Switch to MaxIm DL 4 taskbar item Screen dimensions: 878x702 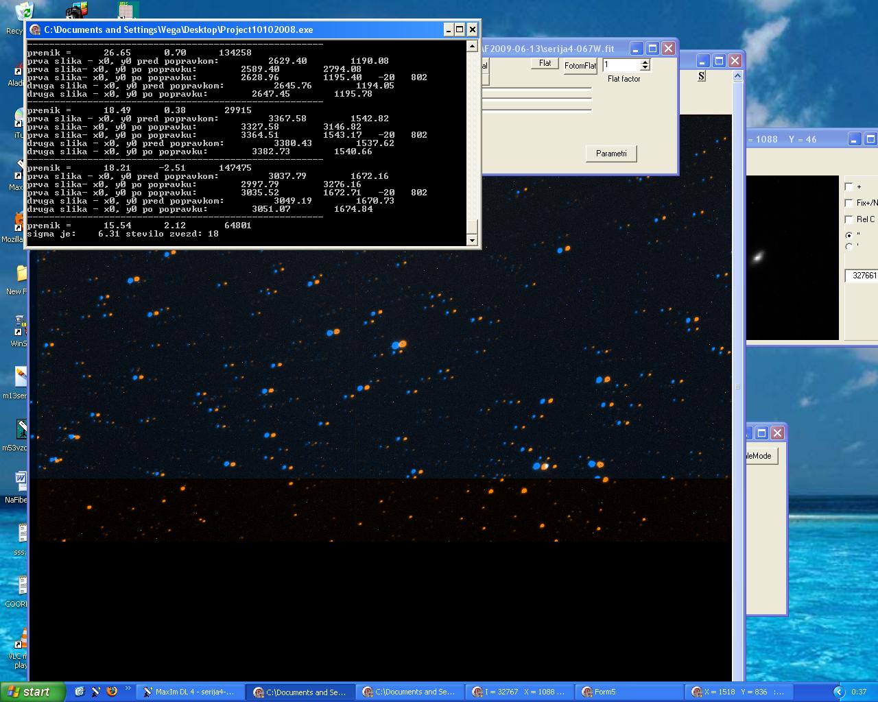tap(189, 692)
